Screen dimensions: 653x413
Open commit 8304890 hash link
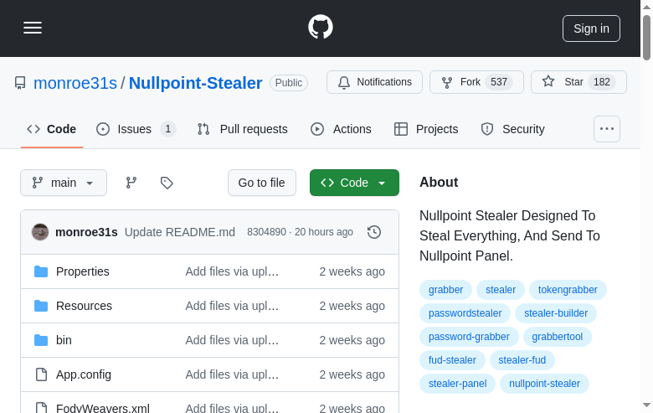coord(266,232)
